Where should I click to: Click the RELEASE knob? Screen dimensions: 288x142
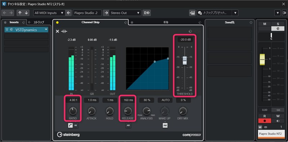128,111
